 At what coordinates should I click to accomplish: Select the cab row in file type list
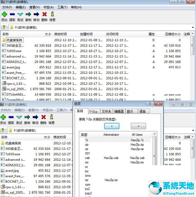point(115,158)
